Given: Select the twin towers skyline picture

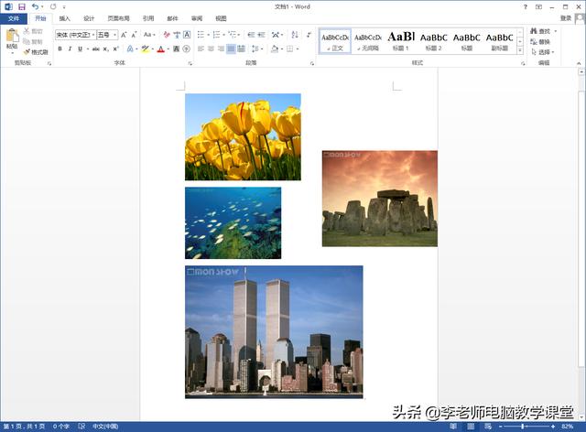Looking at the screenshot, I should click(274, 332).
